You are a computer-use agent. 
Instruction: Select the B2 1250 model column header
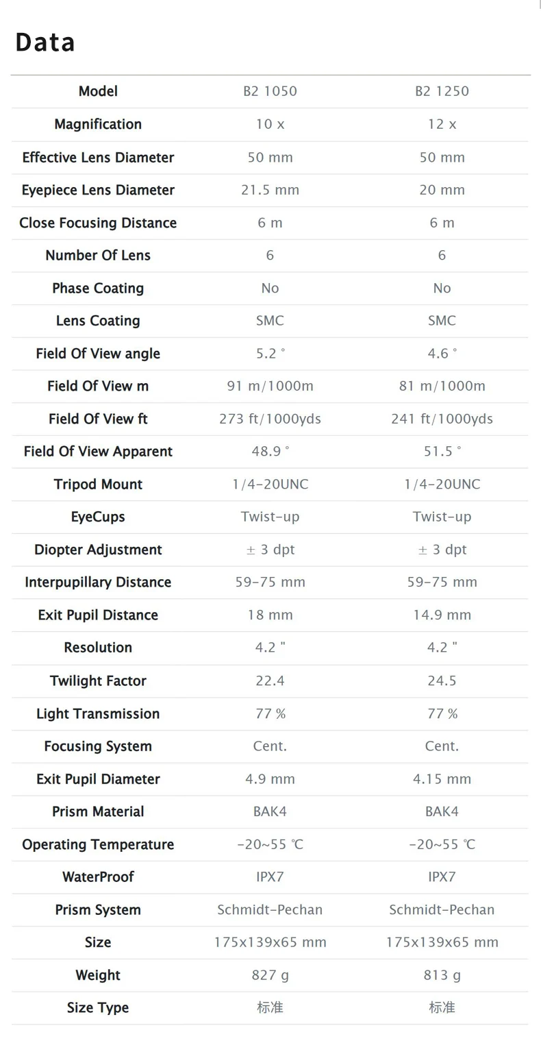tap(442, 91)
